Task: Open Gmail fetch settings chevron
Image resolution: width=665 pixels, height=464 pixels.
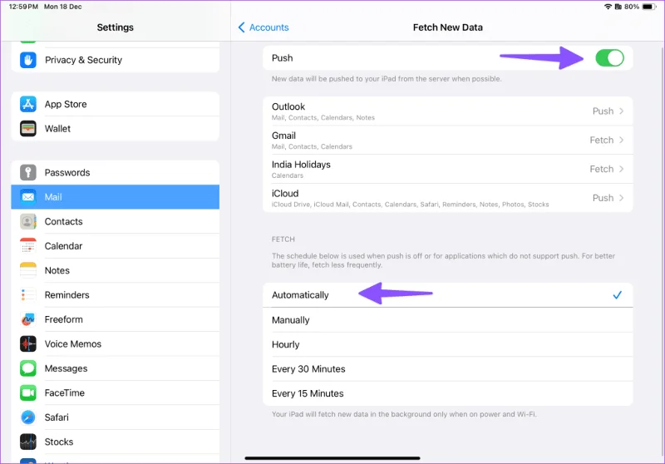Action: coord(621,140)
